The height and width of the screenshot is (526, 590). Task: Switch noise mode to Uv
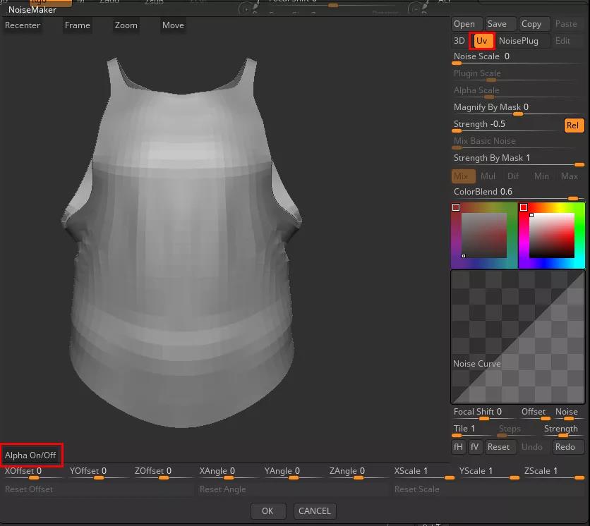pyautogui.click(x=482, y=41)
